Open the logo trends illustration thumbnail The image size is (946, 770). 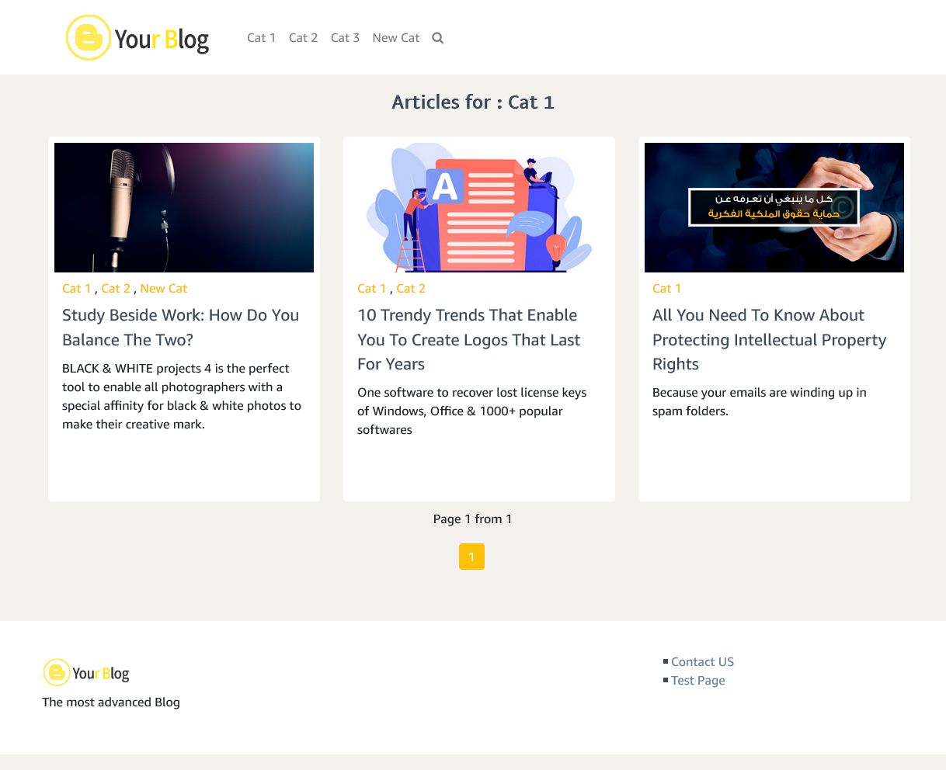[x=479, y=207]
